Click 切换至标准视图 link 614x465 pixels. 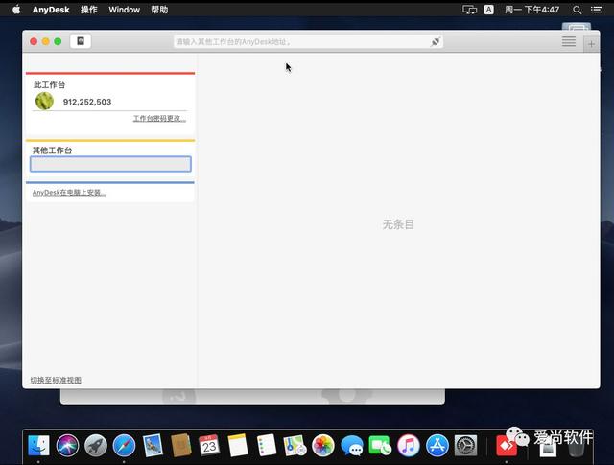click(56, 380)
